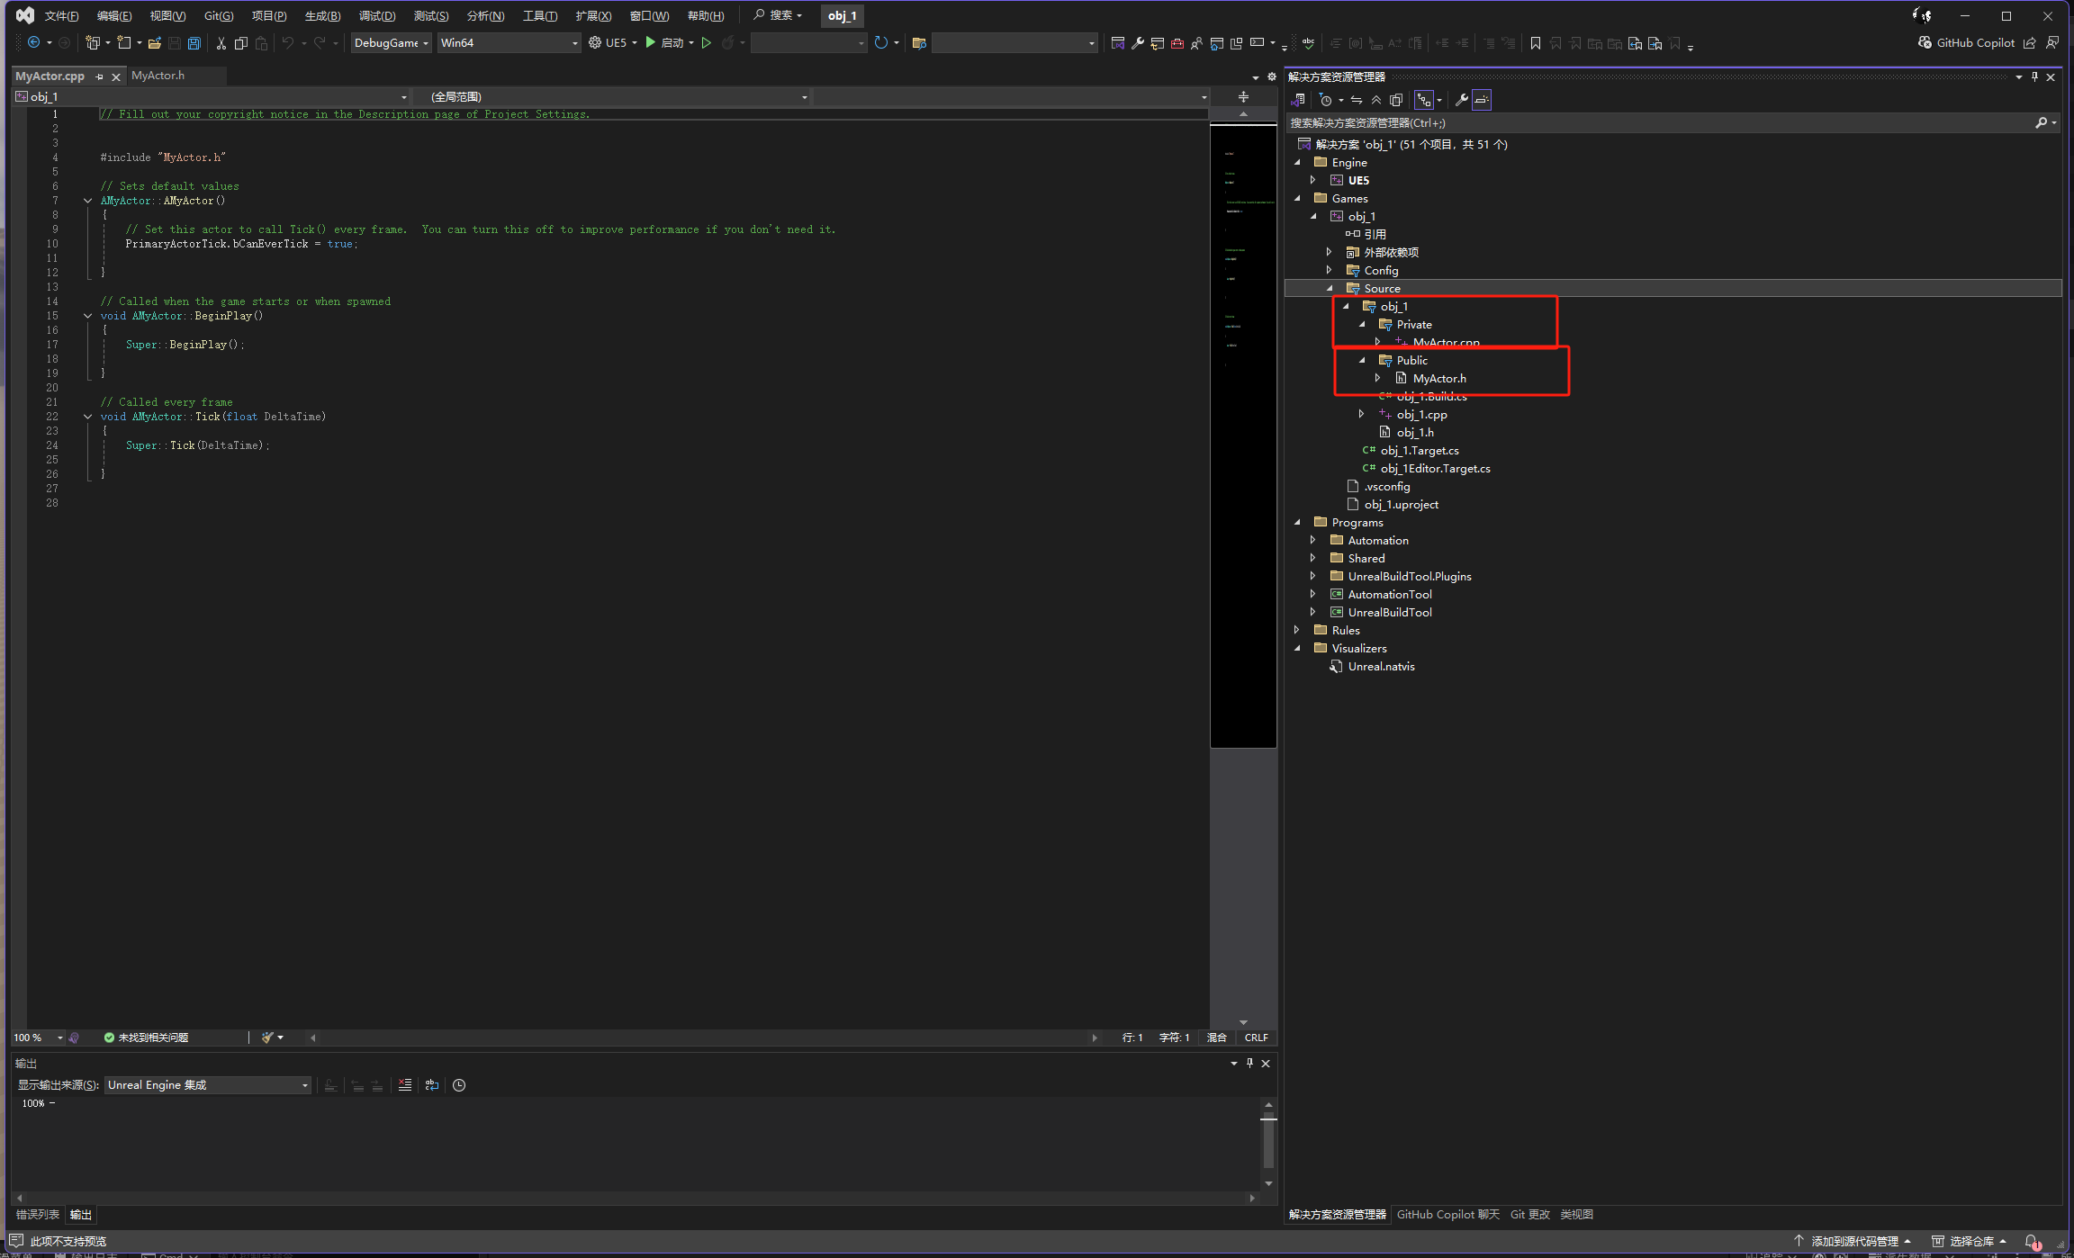Click 选择仓库 in status bar
Screen dimensions: 2074x1258
pyautogui.click(x=1969, y=1242)
